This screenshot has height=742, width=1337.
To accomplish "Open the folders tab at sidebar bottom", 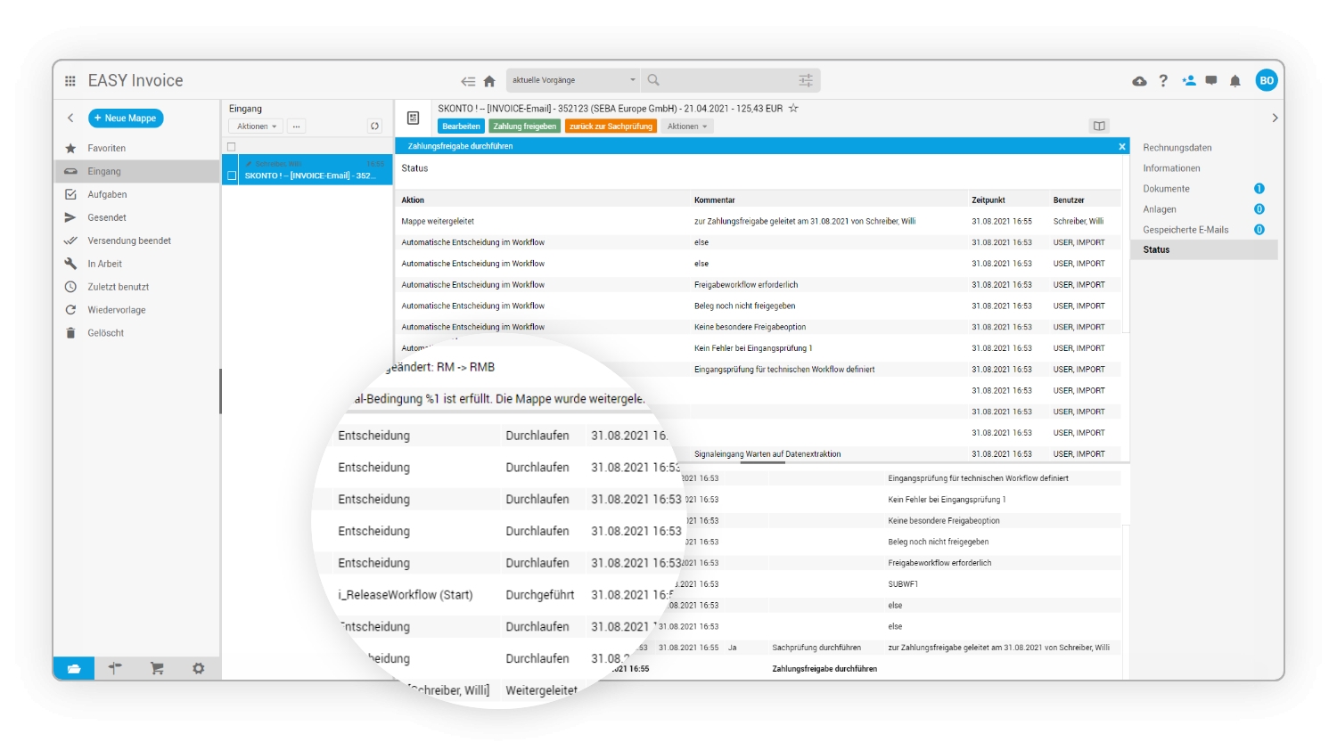I will [x=74, y=668].
